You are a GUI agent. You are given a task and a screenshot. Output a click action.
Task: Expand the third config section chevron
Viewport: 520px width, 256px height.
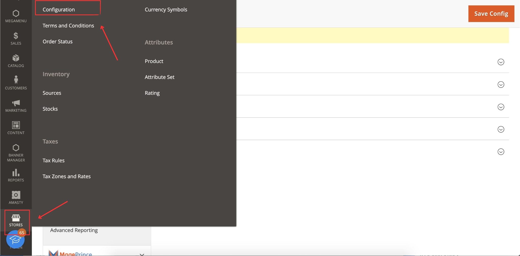pyautogui.click(x=501, y=107)
